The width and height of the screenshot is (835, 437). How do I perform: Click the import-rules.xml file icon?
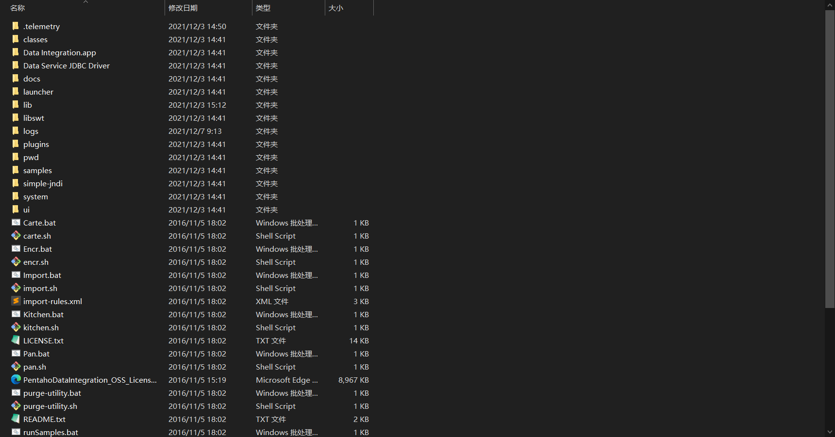click(x=16, y=301)
